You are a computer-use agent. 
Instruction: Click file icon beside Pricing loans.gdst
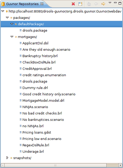coord(20,132)
